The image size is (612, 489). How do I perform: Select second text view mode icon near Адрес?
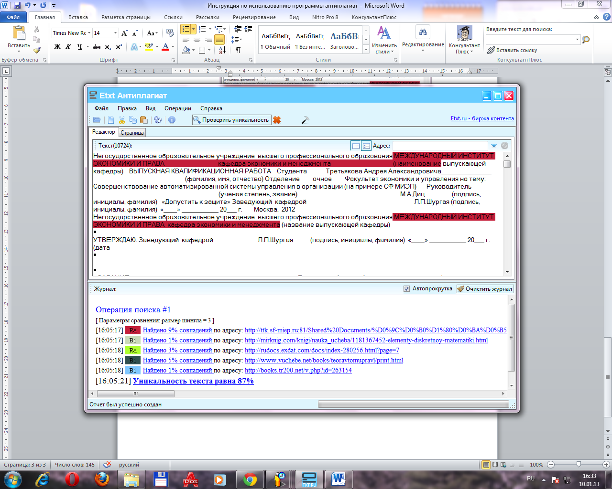click(366, 146)
